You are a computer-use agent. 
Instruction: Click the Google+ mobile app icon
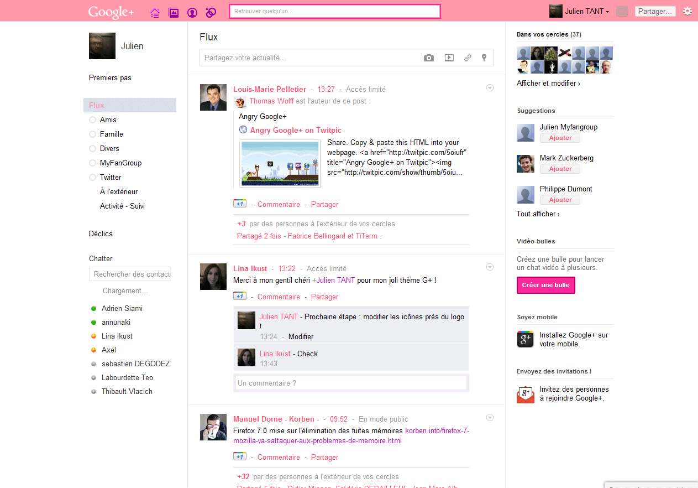click(x=526, y=339)
